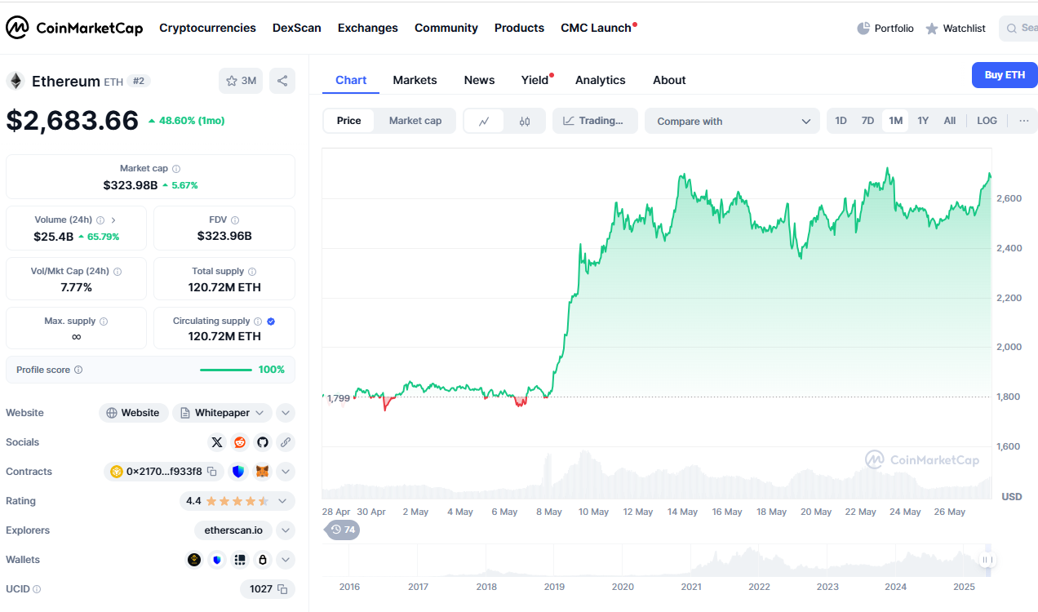Click the FDV info icon
The image size is (1038, 612).
pos(235,220)
